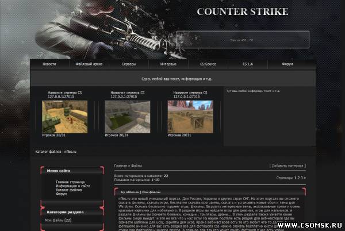Click the Меню сайта block heading
Image resolution: width=345 pixels, height=231 pixels.
(58, 171)
